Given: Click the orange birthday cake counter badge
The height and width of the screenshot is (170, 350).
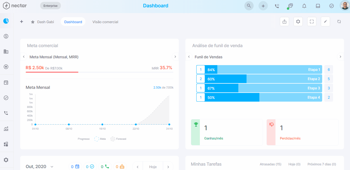Looking at the screenshot, I should [120, 166].
